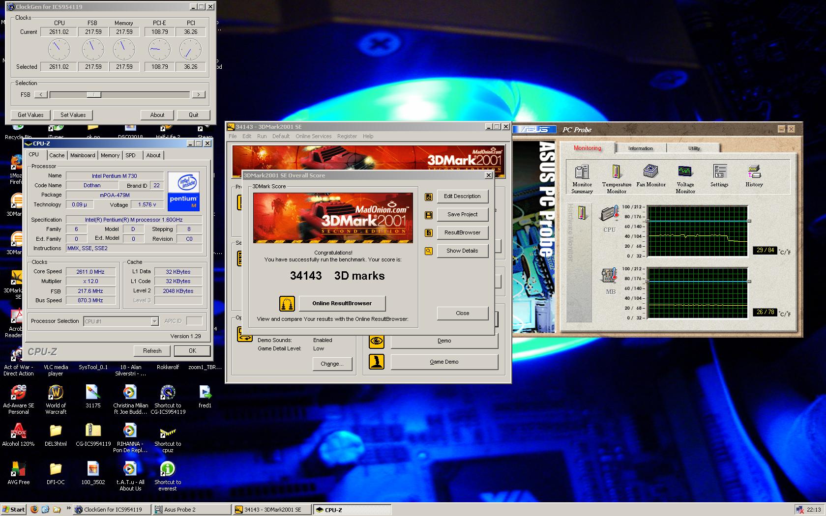Click Set Values in ClockGen
Viewport: 826px width, 516px height.
73,115
